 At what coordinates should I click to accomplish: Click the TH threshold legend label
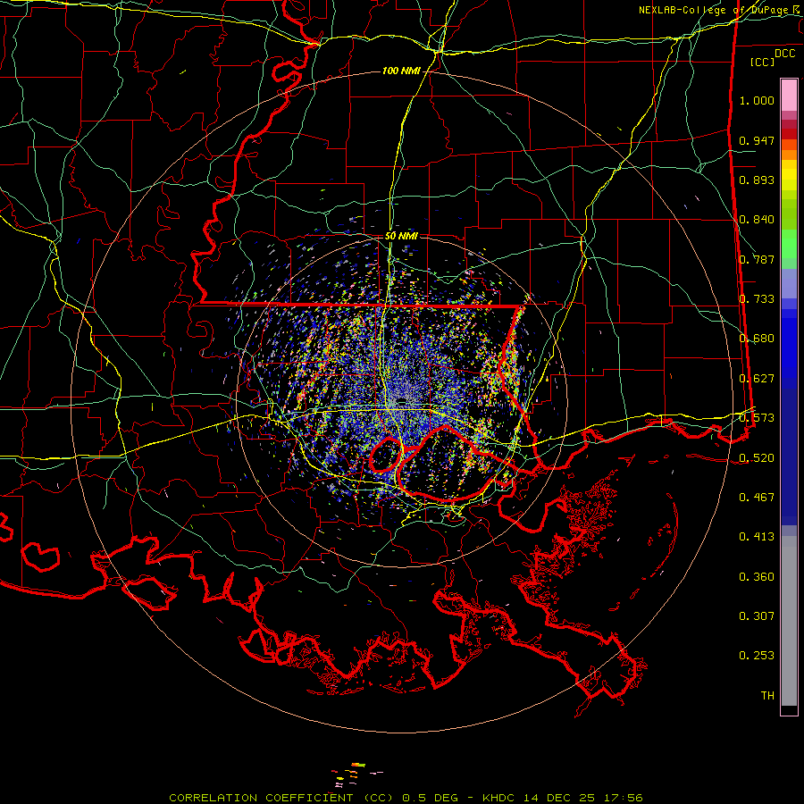(x=767, y=696)
